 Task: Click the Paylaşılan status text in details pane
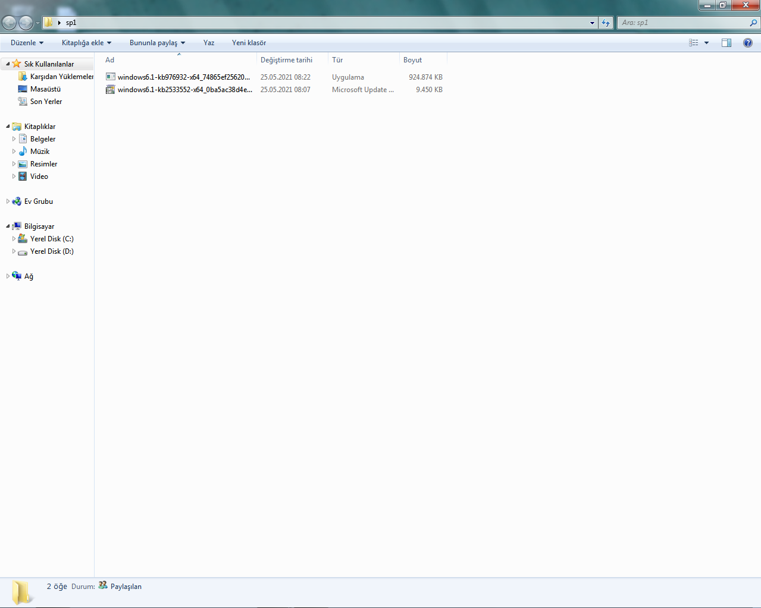[126, 587]
